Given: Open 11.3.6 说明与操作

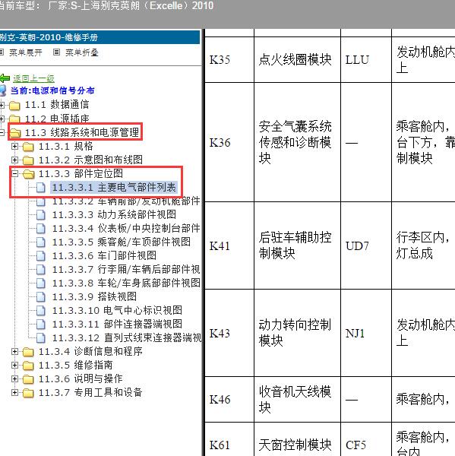Looking at the screenshot, I should 81,378.
